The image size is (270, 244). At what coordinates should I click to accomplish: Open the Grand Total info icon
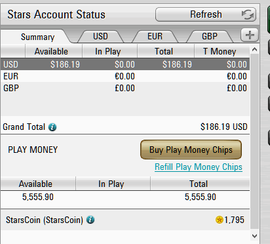52,127
